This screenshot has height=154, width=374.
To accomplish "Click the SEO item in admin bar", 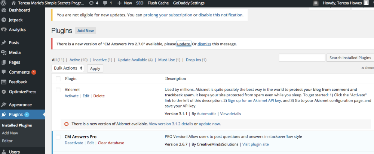I will 140,3.
